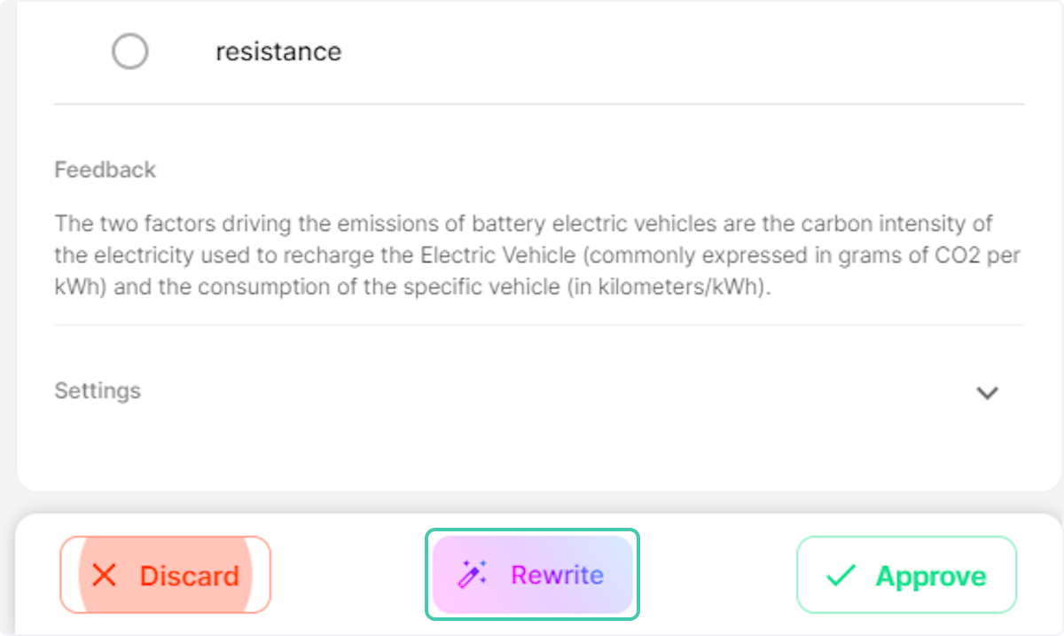The height and width of the screenshot is (636, 1064).
Task: Select the "resistance" radio option
Action: tap(129, 51)
